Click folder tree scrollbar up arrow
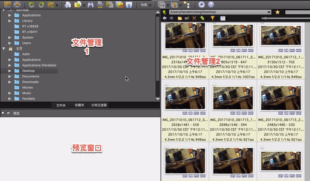310x181 pixels. tap(158, 13)
